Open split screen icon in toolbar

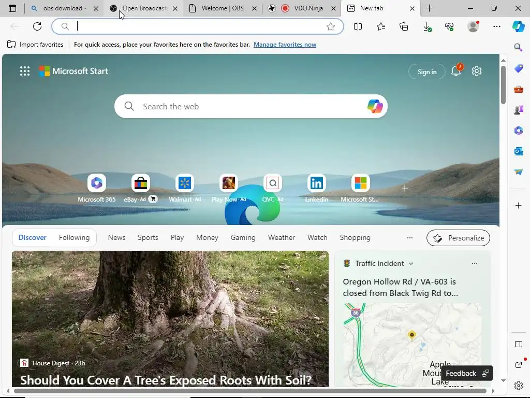point(358,26)
